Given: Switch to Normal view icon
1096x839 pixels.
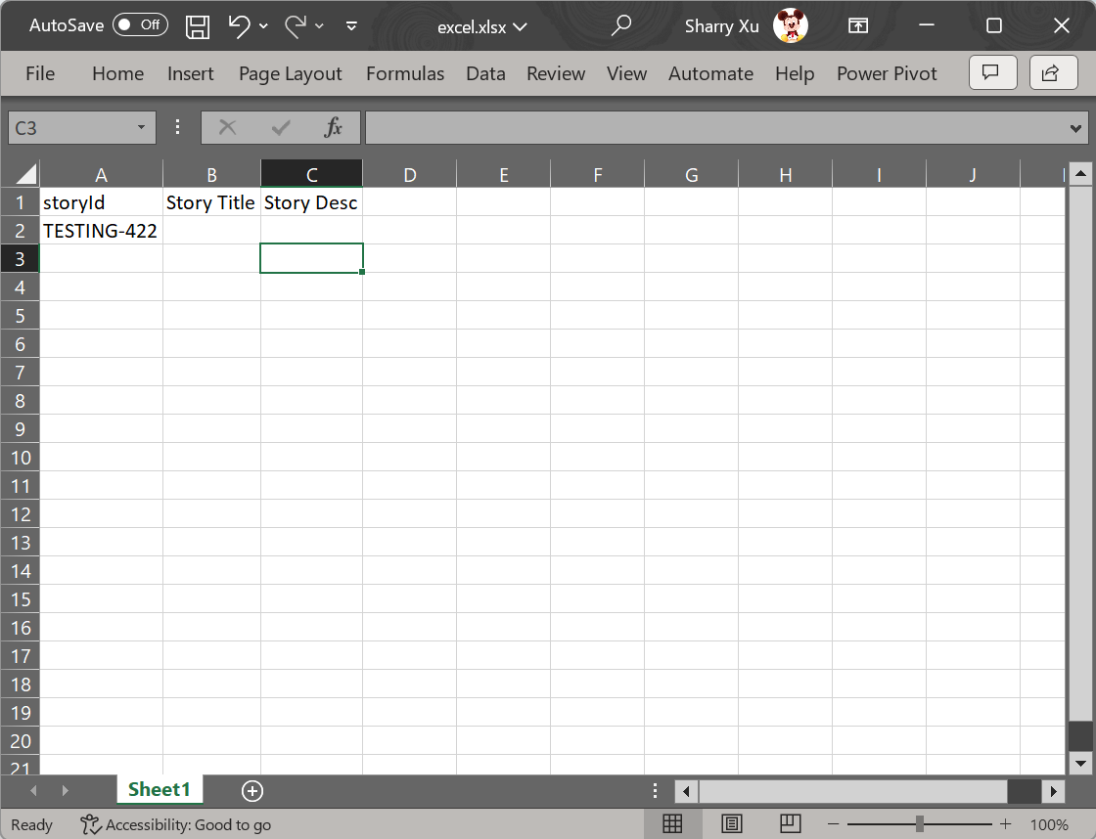Looking at the screenshot, I should [x=672, y=824].
